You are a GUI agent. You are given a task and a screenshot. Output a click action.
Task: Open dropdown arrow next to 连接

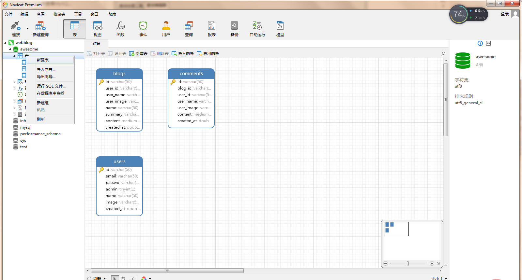(x=27, y=29)
